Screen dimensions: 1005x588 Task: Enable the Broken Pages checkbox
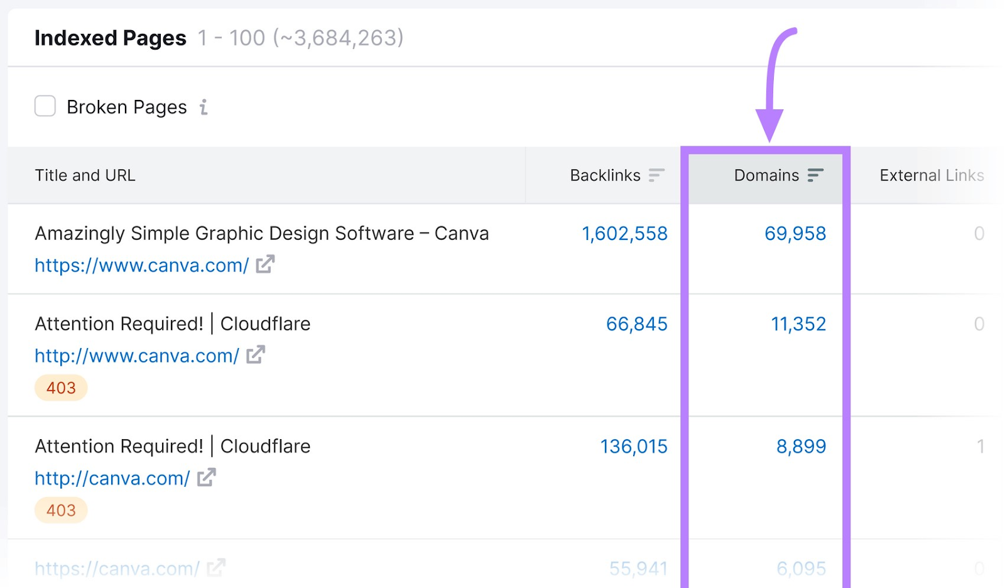coord(45,106)
